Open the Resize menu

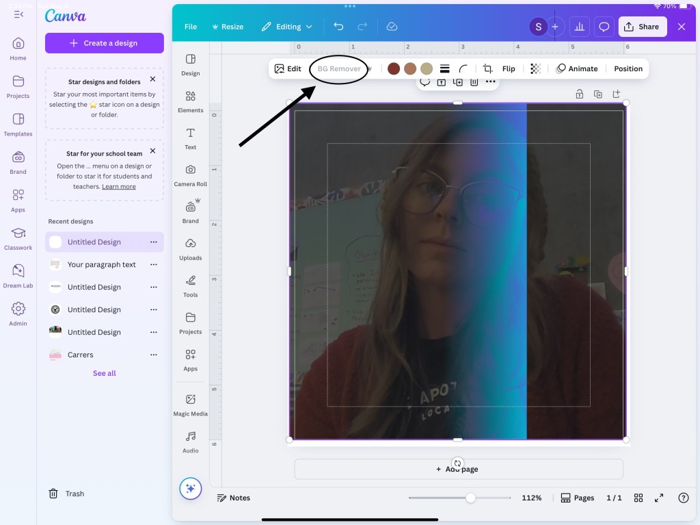point(228,27)
